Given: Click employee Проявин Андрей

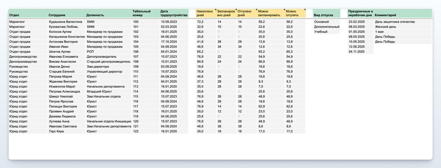Looking at the screenshot, I should 61,111.
